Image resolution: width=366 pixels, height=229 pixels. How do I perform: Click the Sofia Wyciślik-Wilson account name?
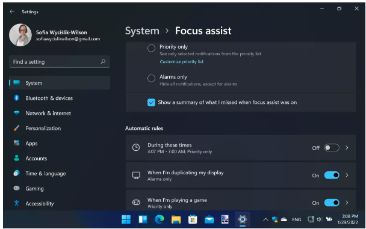click(x=61, y=32)
